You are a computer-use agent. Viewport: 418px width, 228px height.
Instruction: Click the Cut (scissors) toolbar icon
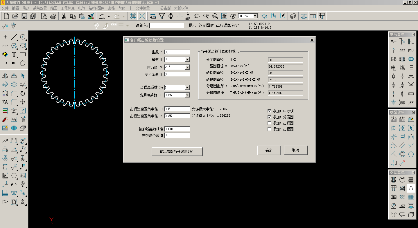pyautogui.click(x=63, y=16)
